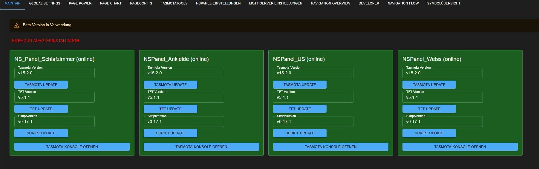This screenshot has width=539, height=169.
Task: Click TFT-Version field of NSPanel_Weiss
Action: 442,97
